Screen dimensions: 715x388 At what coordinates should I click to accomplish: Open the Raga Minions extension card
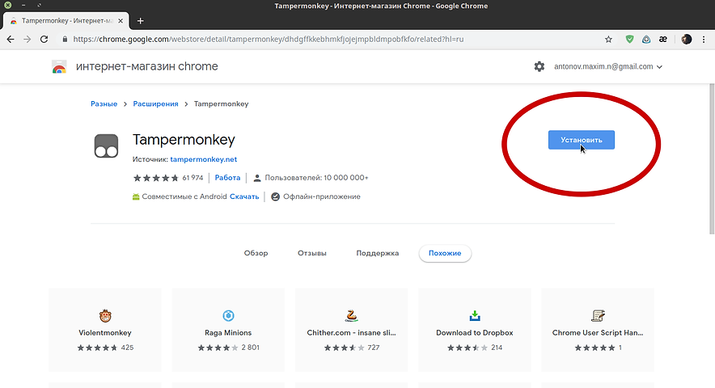[x=228, y=330]
